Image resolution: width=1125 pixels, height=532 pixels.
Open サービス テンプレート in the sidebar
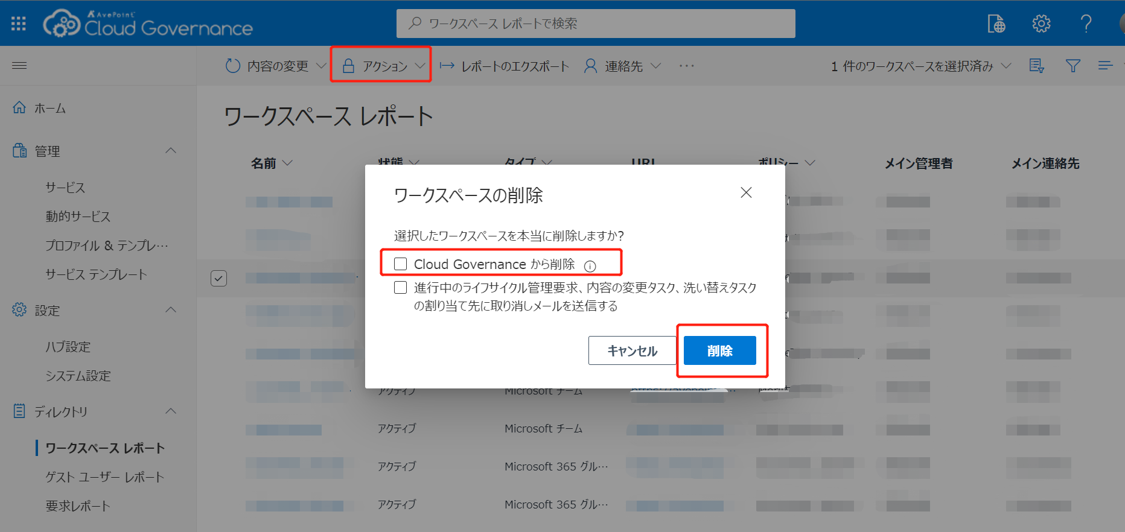[97, 274]
